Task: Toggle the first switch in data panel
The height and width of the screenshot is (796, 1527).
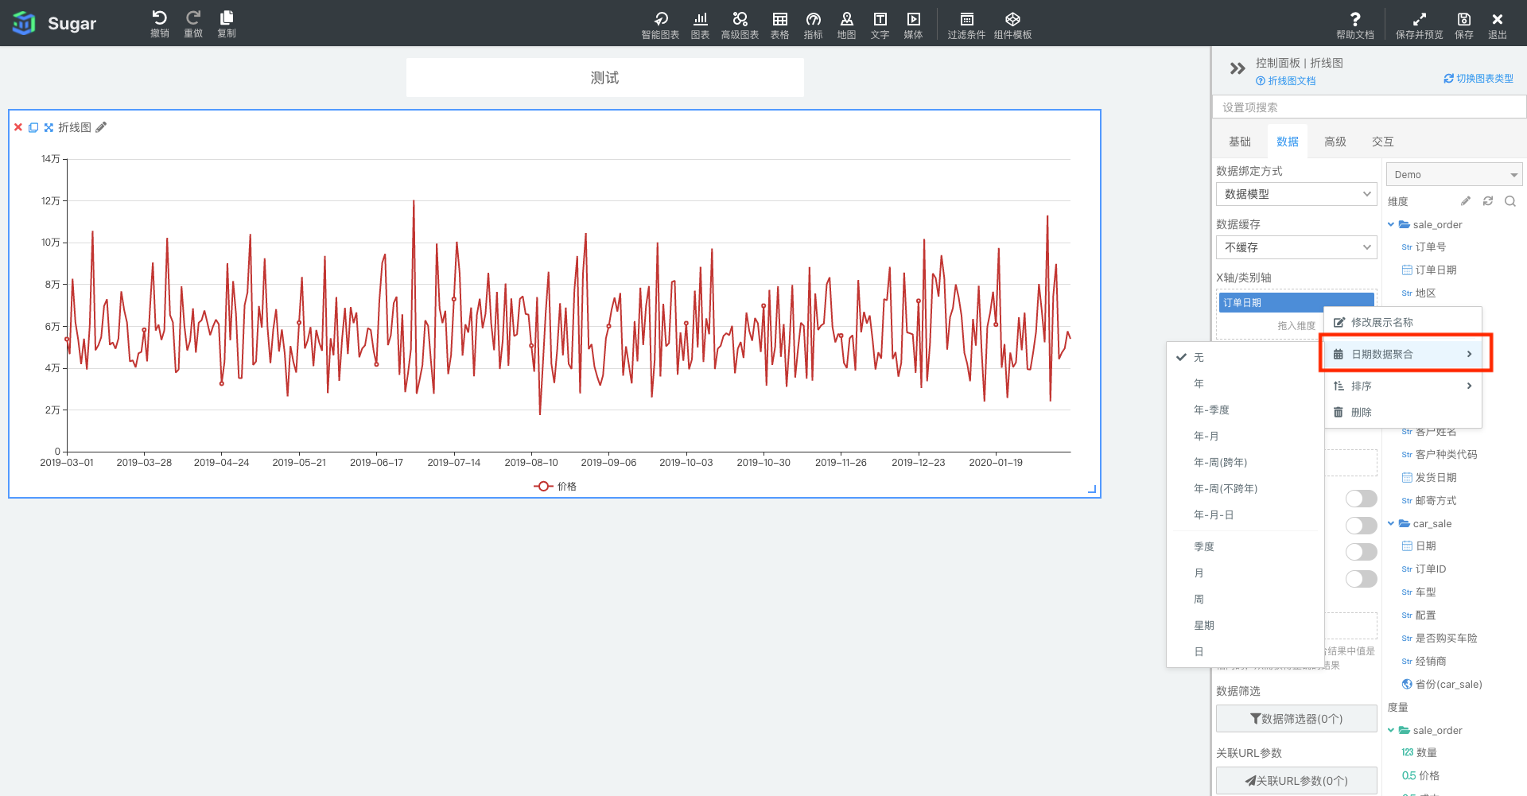Action: pos(1361,499)
